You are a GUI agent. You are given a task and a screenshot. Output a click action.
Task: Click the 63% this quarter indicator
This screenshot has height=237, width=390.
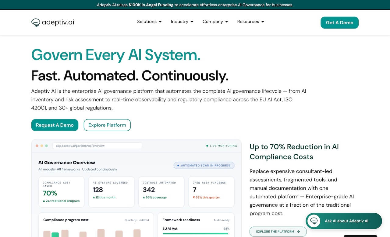[206, 197]
